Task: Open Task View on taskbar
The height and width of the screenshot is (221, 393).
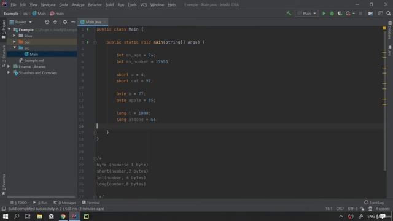Action: click(x=28, y=216)
